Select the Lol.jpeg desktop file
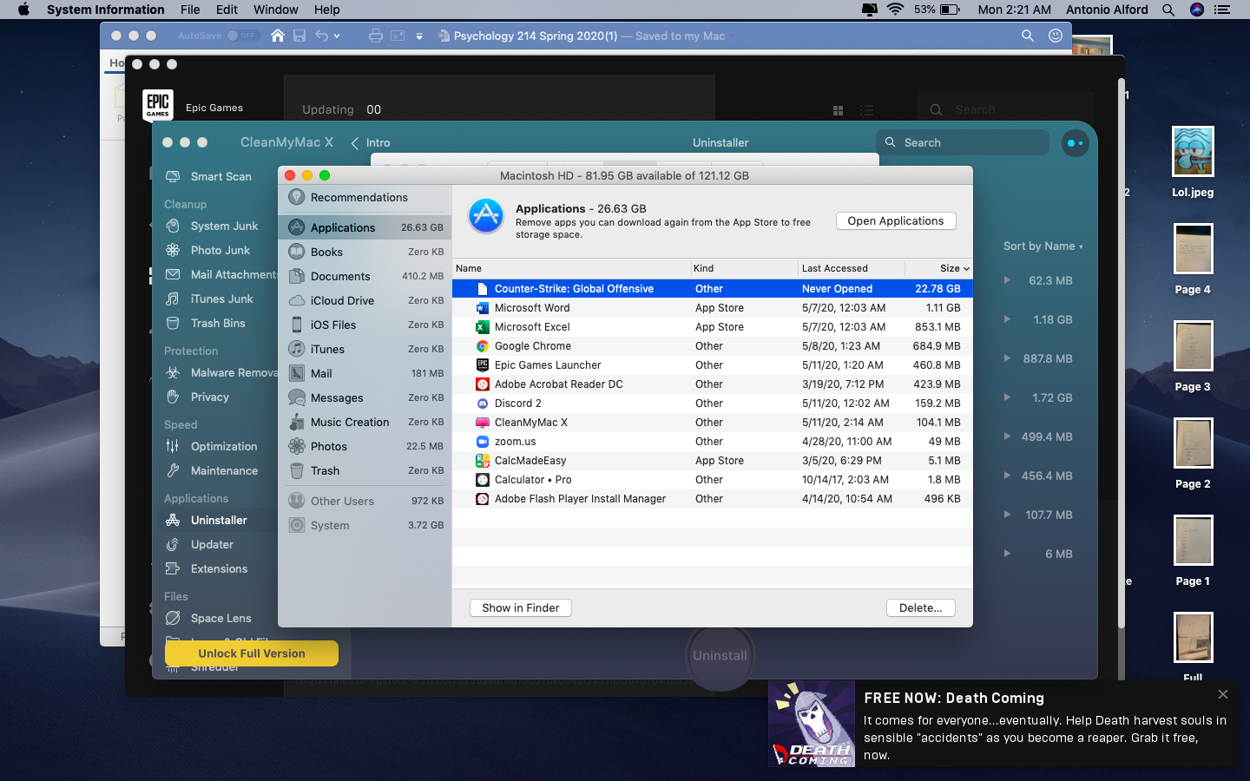 [1193, 162]
